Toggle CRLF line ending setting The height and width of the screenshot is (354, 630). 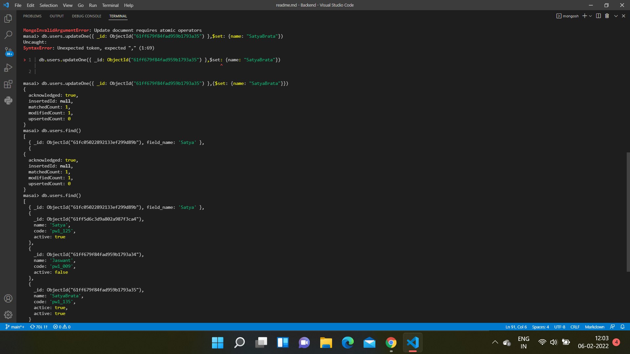[x=575, y=327]
